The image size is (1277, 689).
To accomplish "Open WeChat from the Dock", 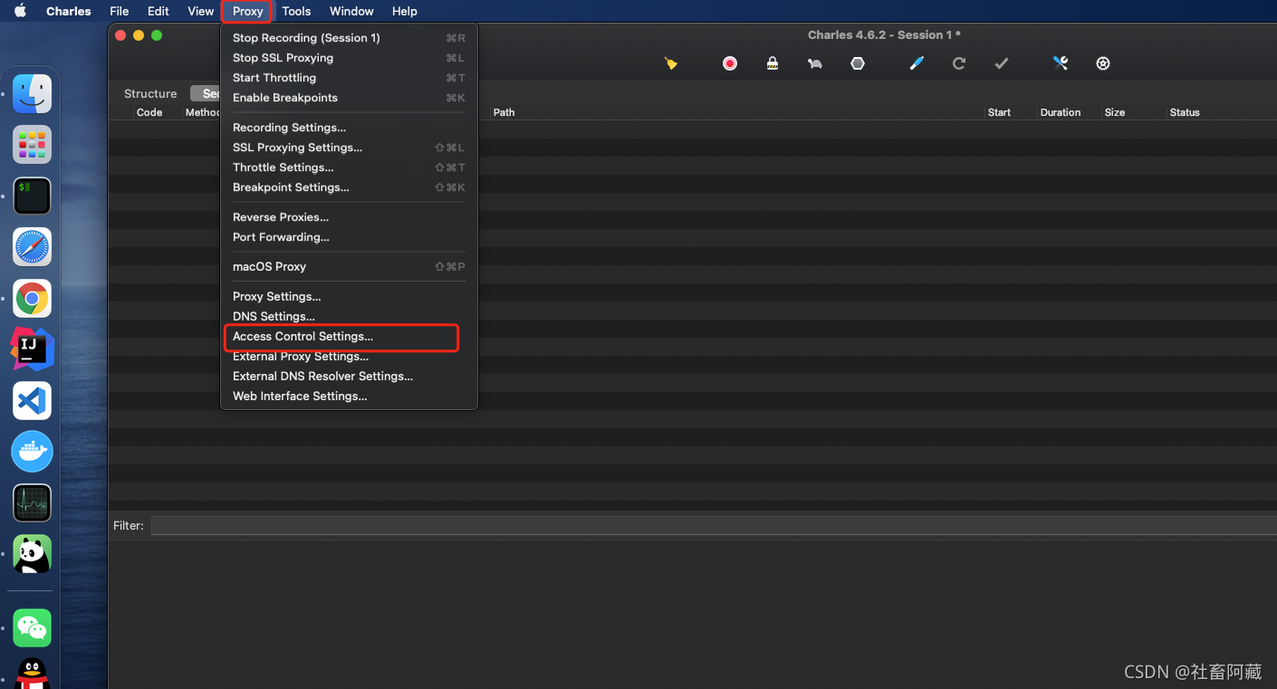I will point(32,627).
